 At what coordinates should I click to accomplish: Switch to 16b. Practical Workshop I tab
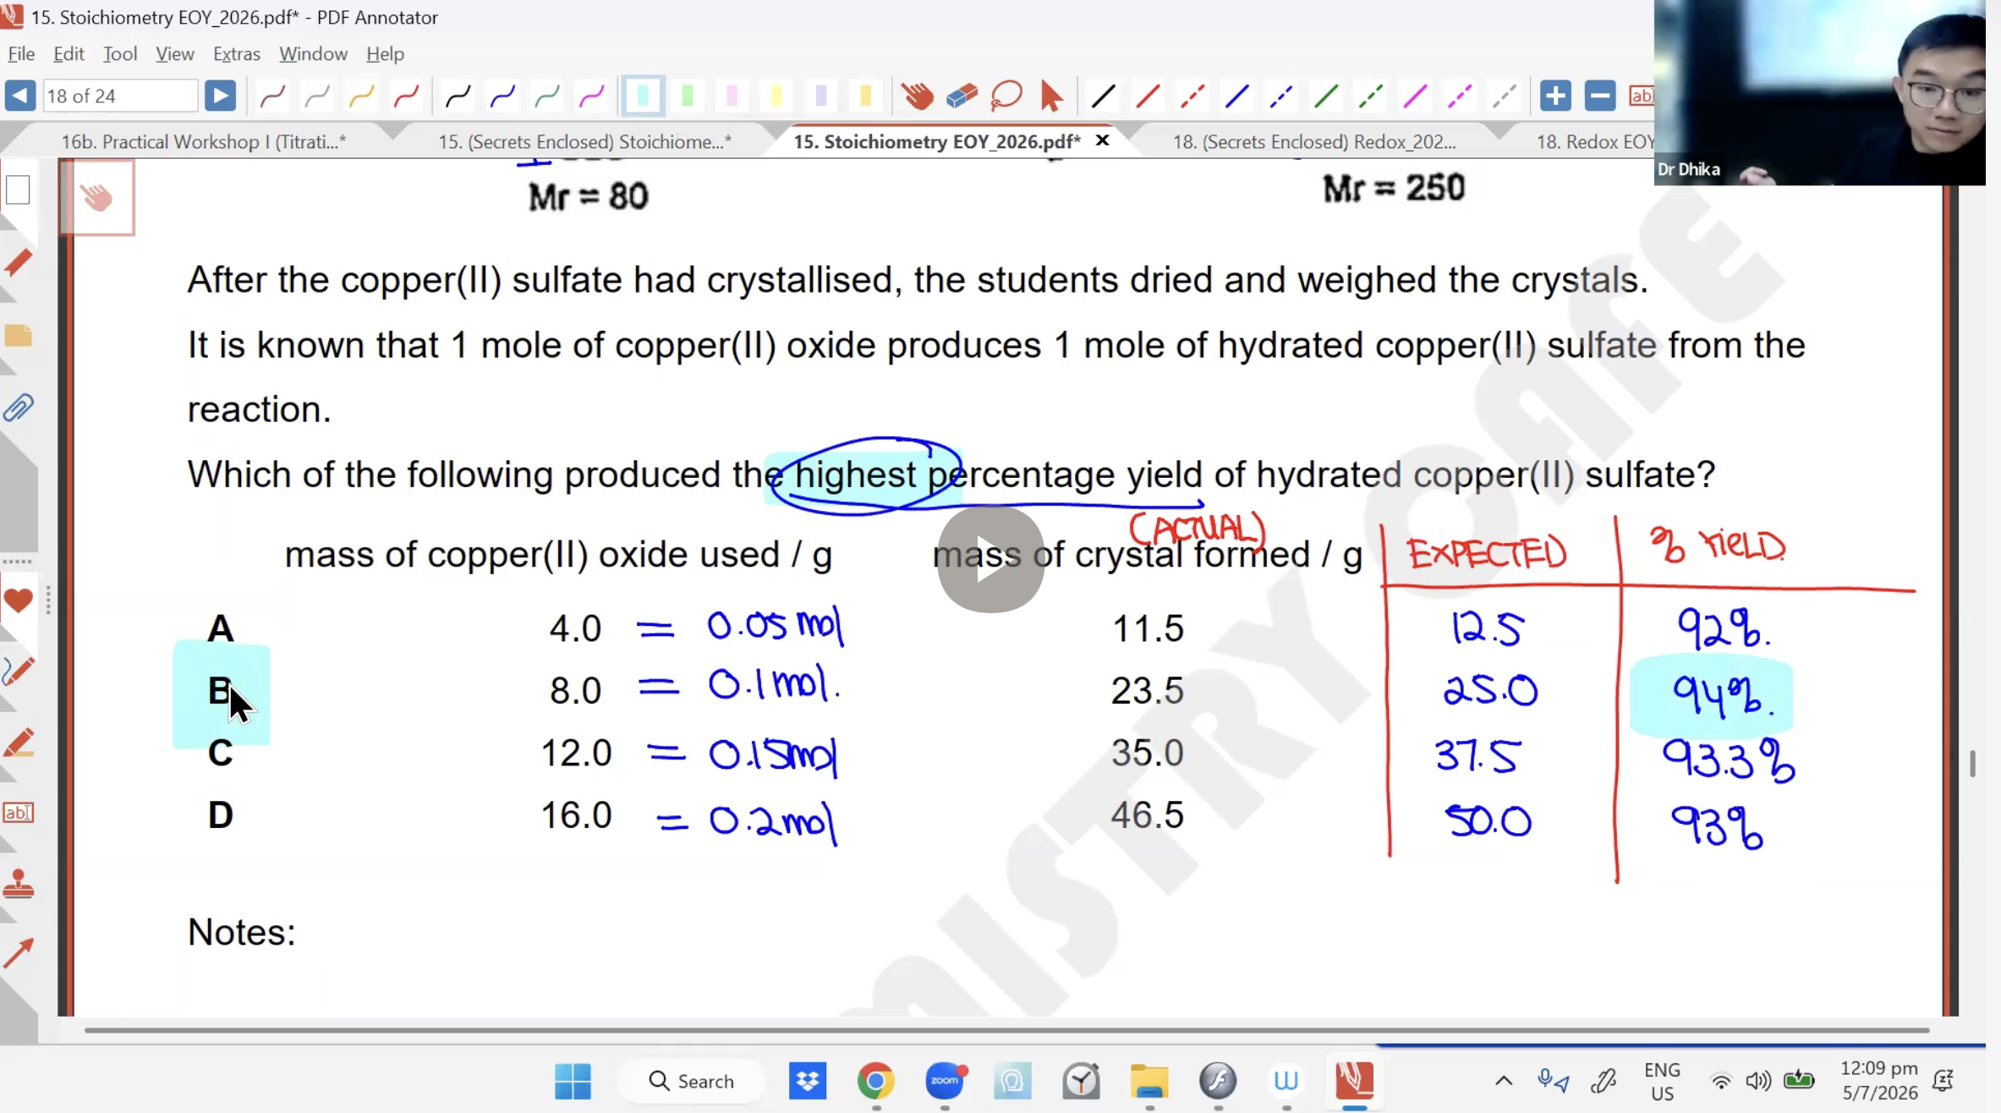pyautogui.click(x=203, y=141)
